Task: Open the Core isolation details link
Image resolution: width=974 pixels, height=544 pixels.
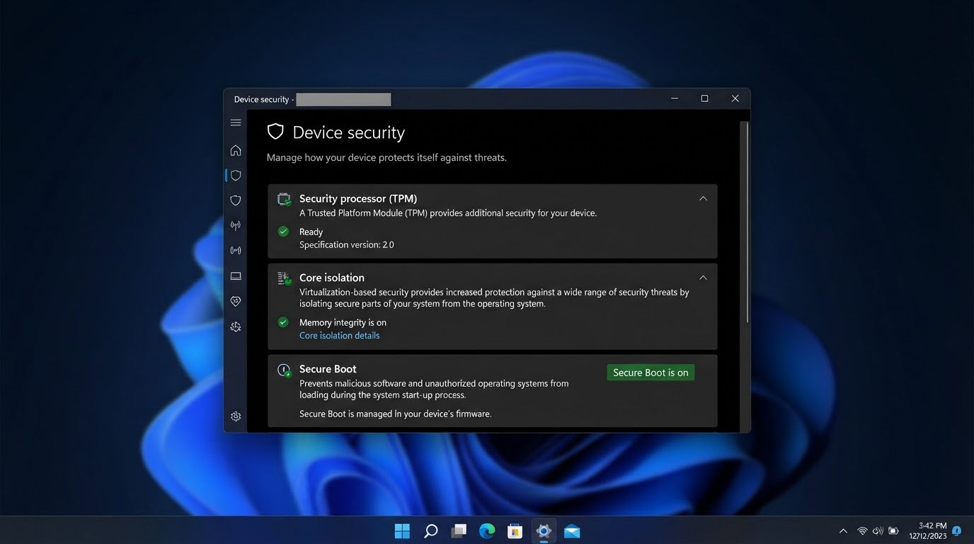Action: point(339,336)
